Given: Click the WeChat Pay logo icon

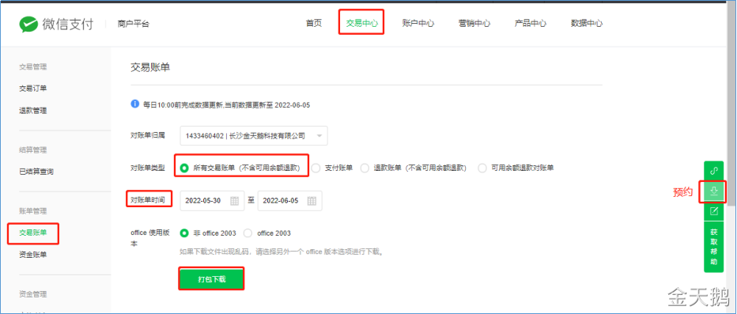Looking at the screenshot, I should click(28, 24).
